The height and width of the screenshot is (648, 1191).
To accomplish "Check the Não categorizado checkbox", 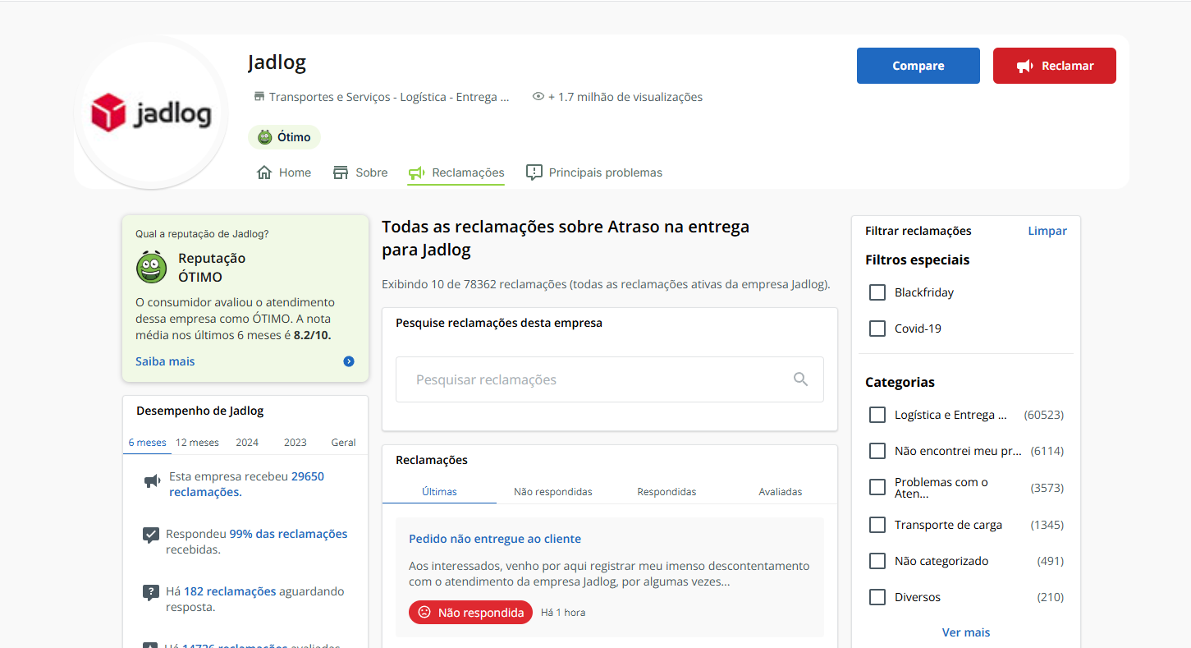I will pyautogui.click(x=877, y=561).
